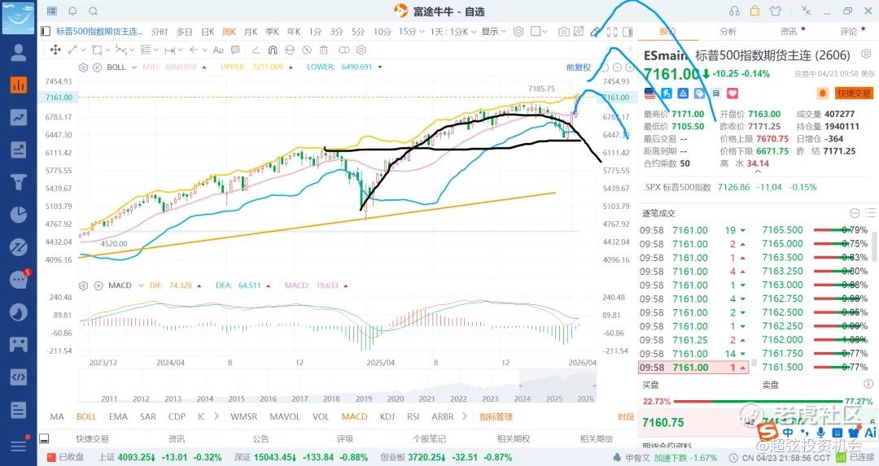Expand more sub indicators chevron after ARBR
The height and width of the screenshot is (466, 879).
pyautogui.click(x=464, y=416)
